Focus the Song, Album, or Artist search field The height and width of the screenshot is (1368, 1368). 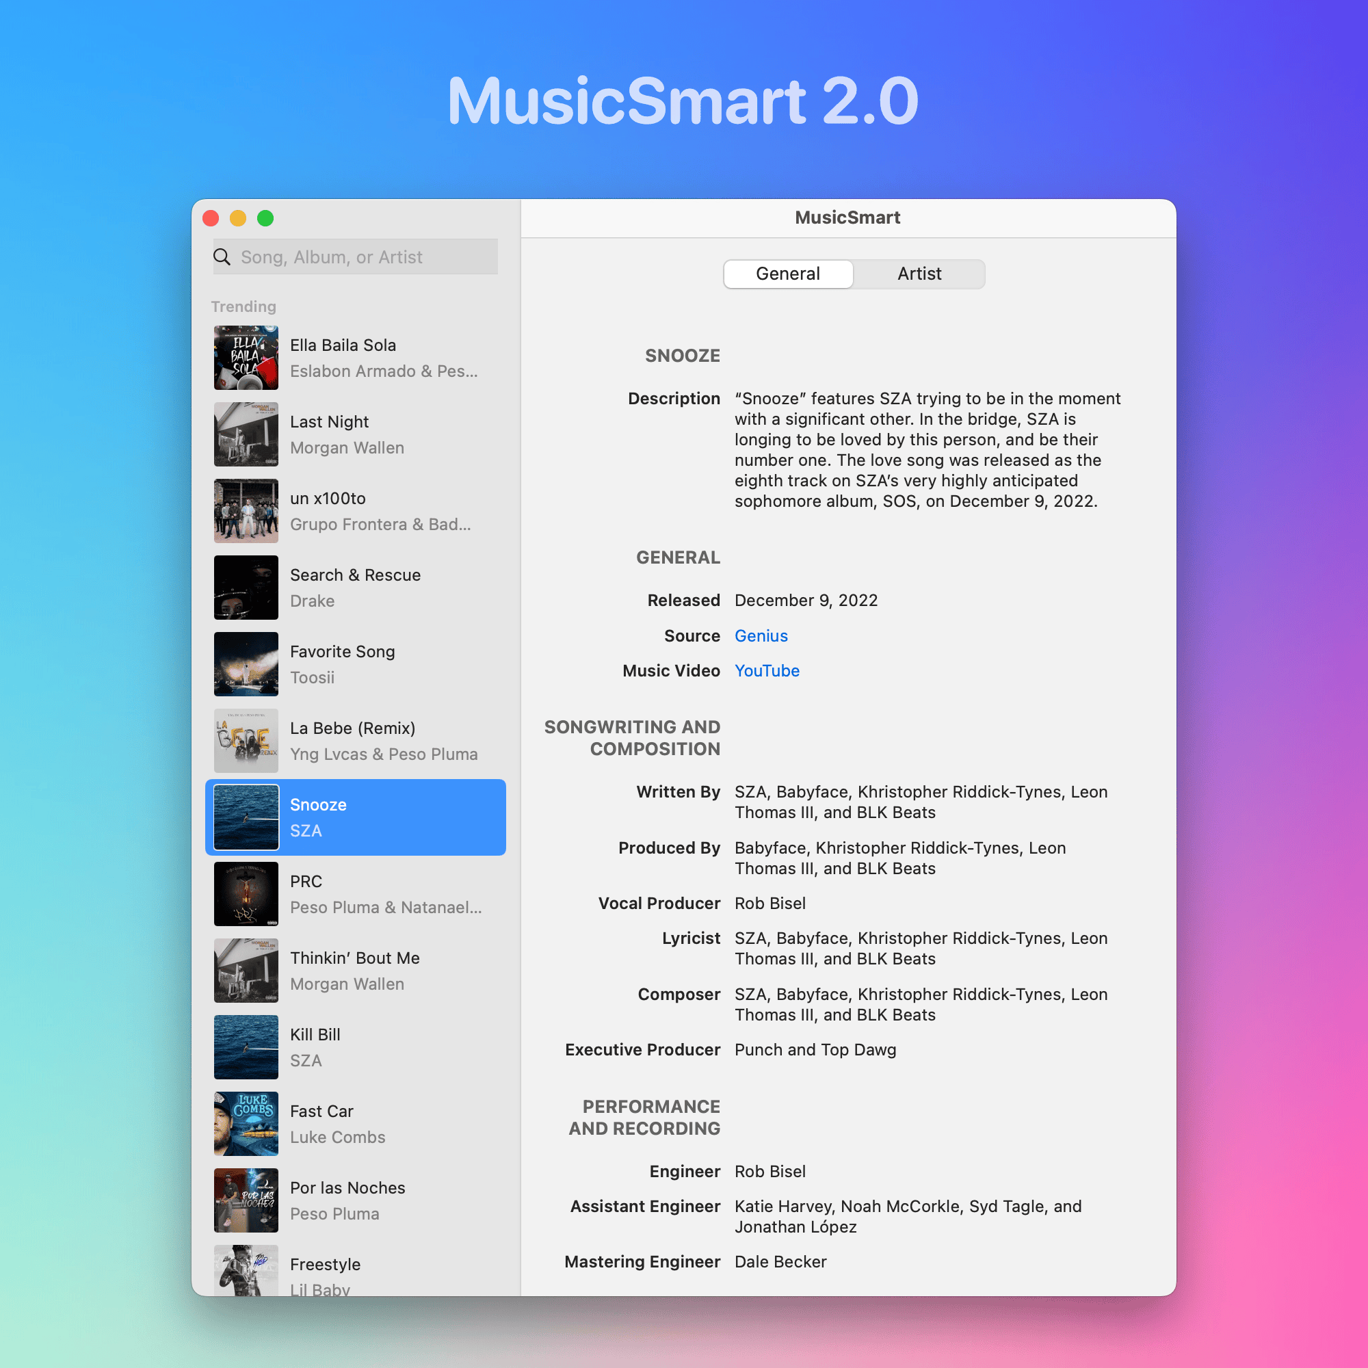point(356,256)
